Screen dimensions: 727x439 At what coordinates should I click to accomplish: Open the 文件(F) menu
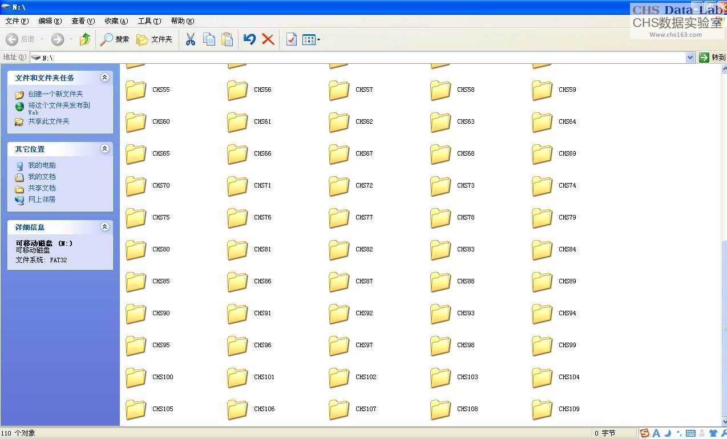click(17, 21)
